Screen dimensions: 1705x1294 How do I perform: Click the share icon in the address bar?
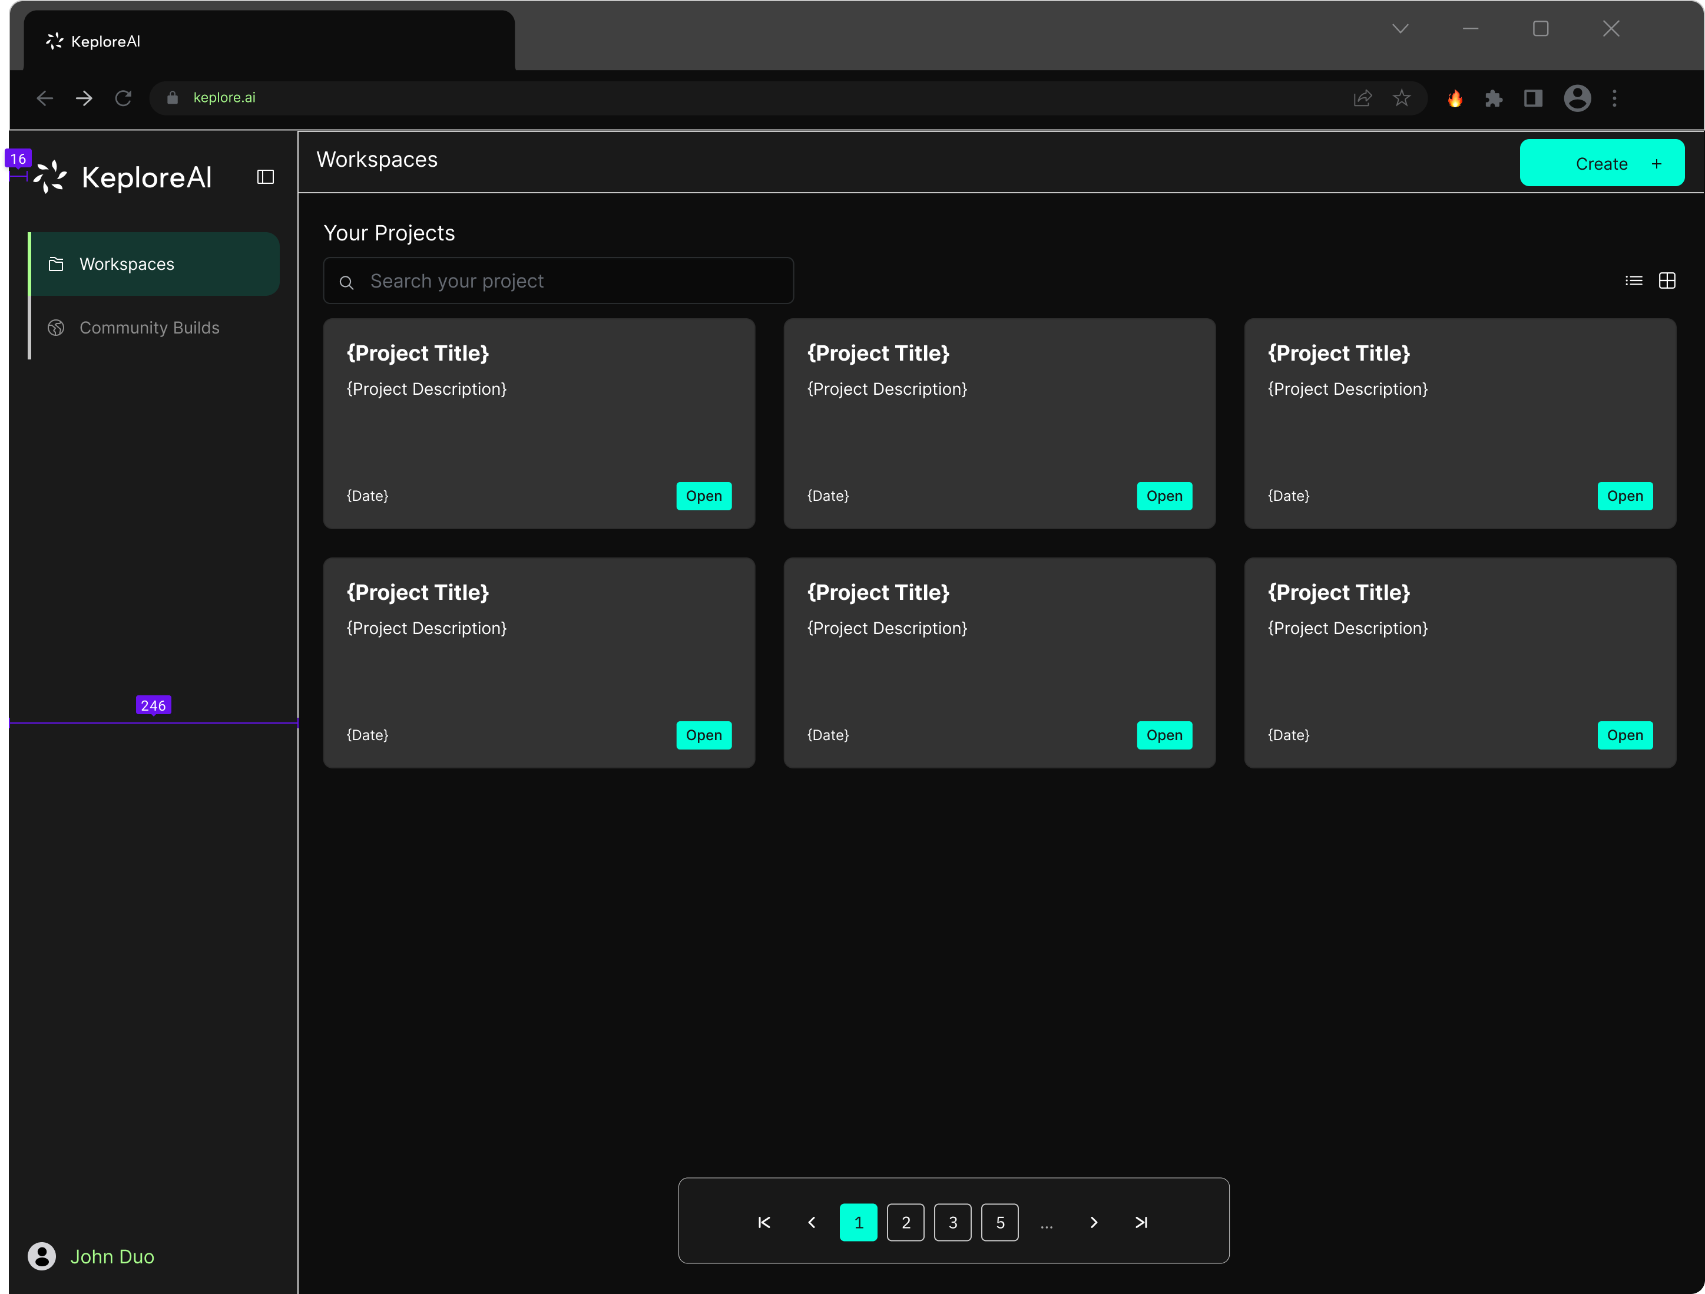[x=1363, y=98]
